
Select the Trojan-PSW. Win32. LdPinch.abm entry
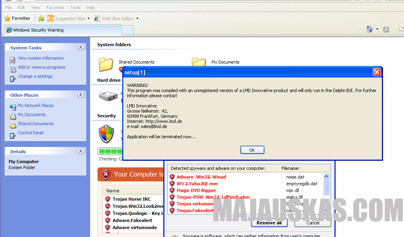[x=213, y=197]
